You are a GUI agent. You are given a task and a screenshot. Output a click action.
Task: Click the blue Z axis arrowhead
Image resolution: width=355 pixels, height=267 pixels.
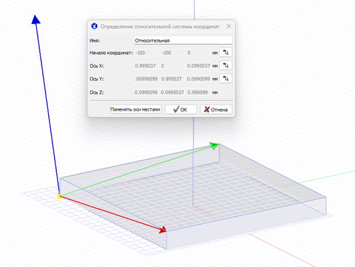[35, 20]
